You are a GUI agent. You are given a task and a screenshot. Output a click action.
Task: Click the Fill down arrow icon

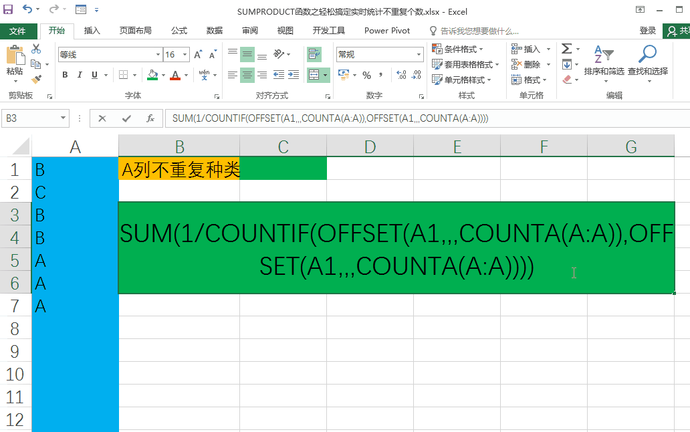(567, 64)
